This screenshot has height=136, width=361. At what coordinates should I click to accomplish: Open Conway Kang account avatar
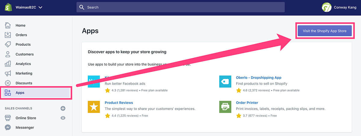(x=326, y=7)
